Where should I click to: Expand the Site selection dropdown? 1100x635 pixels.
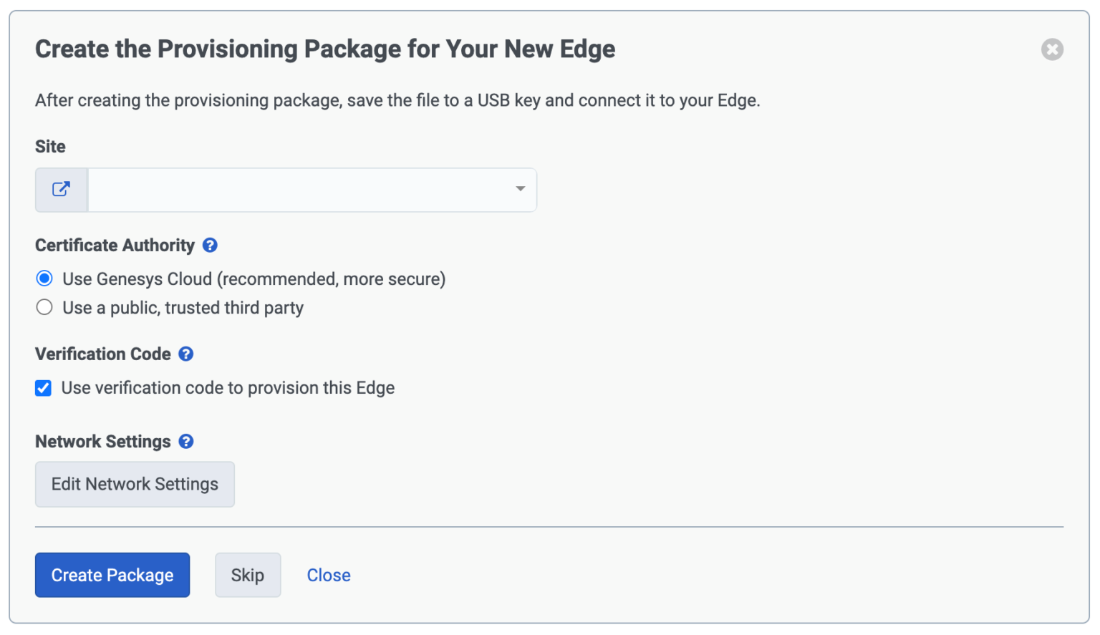519,189
